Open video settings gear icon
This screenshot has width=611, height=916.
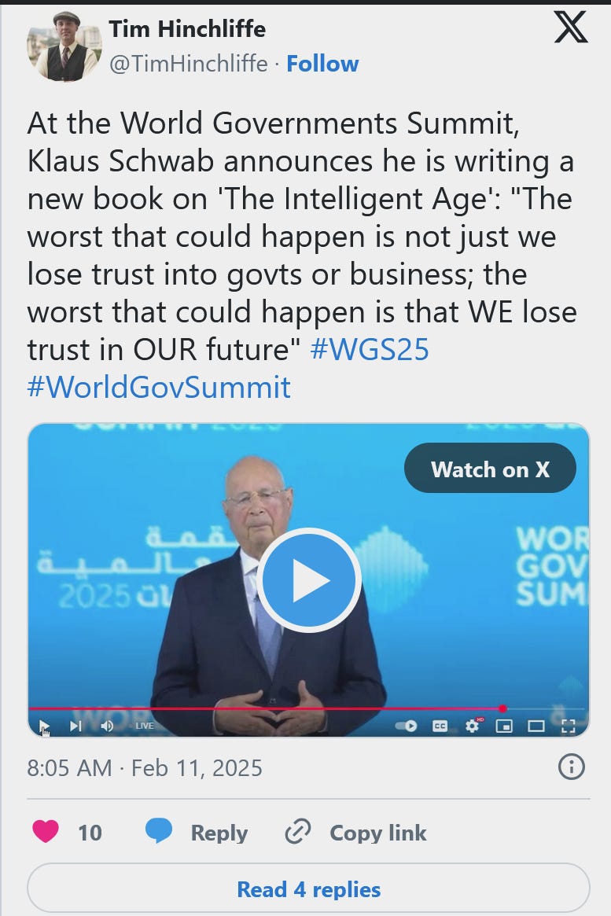(472, 727)
